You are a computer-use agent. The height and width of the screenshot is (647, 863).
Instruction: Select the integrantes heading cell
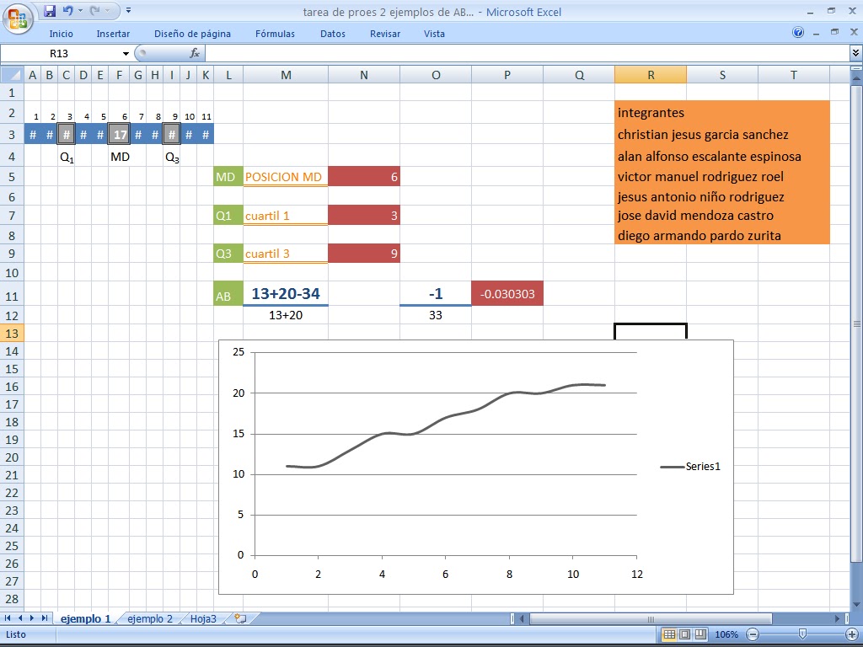pos(651,113)
